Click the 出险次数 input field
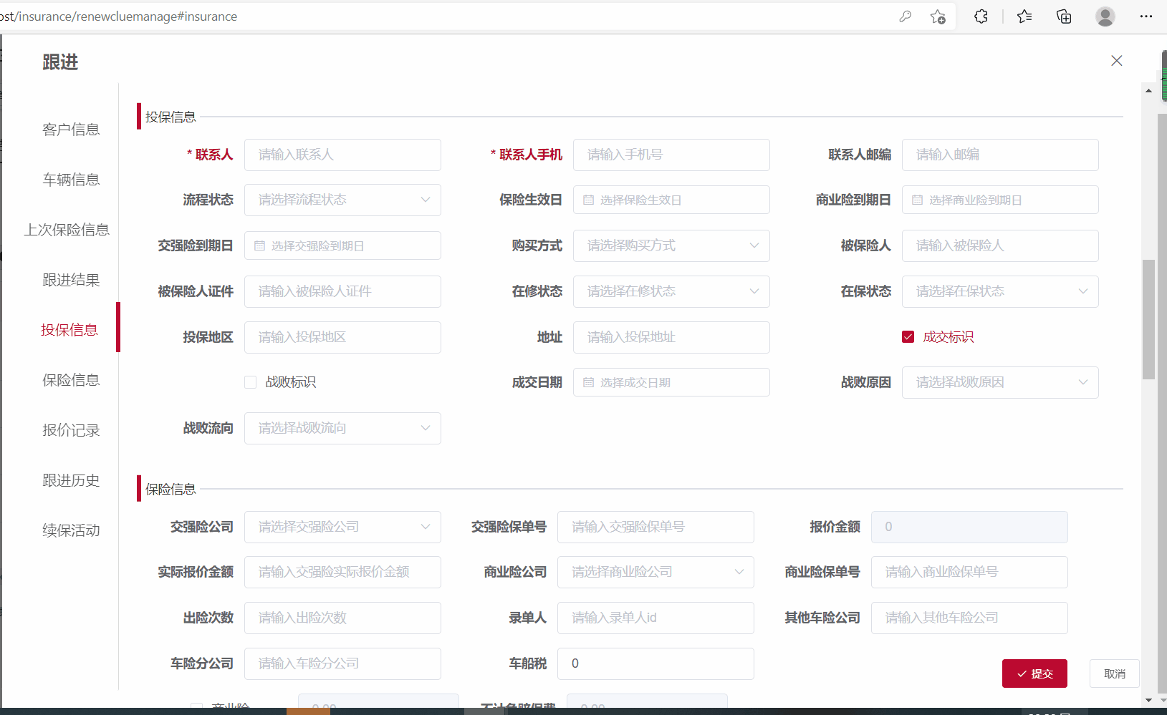This screenshot has width=1167, height=715. point(342,618)
